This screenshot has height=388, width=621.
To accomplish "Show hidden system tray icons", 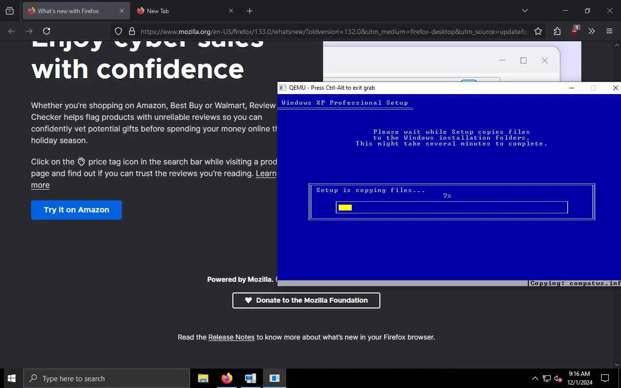I will pyautogui.click(x=535, y=378).
